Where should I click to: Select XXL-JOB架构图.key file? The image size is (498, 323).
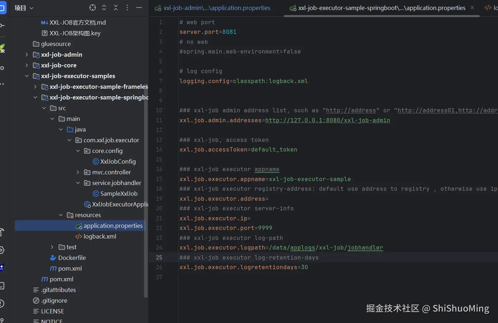tap(75, 33)
